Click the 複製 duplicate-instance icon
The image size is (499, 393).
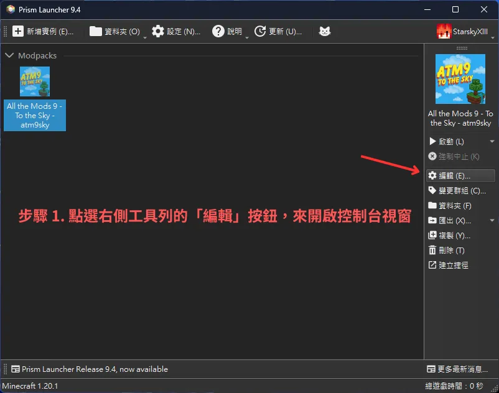[434, 235]
